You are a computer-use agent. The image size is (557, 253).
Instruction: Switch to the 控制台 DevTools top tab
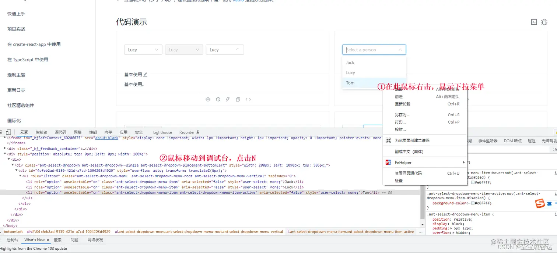[41, 132]
